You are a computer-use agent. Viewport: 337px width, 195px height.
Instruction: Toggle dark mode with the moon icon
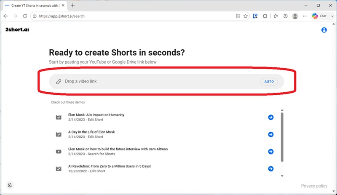click(10, 185)
